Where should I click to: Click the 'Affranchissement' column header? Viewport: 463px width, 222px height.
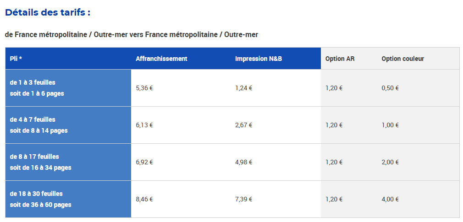[x=161, y=59]
